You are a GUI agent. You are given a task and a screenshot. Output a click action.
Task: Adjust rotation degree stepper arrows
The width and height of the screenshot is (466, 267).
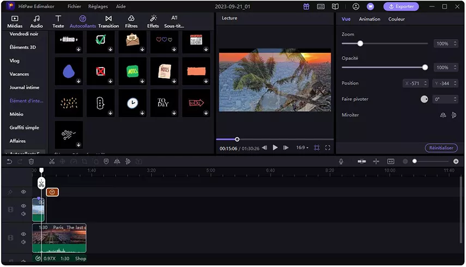[455, 99]
